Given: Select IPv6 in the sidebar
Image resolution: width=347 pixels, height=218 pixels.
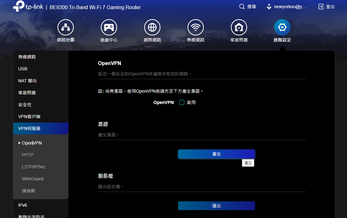Looking at the screenshot, I should pos(41,205).
